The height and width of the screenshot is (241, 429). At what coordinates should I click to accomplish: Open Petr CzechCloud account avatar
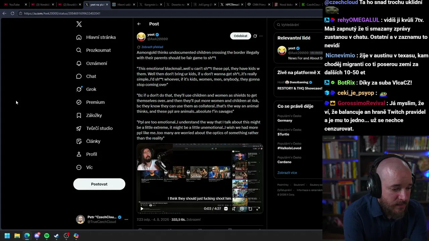coord(80,220)
